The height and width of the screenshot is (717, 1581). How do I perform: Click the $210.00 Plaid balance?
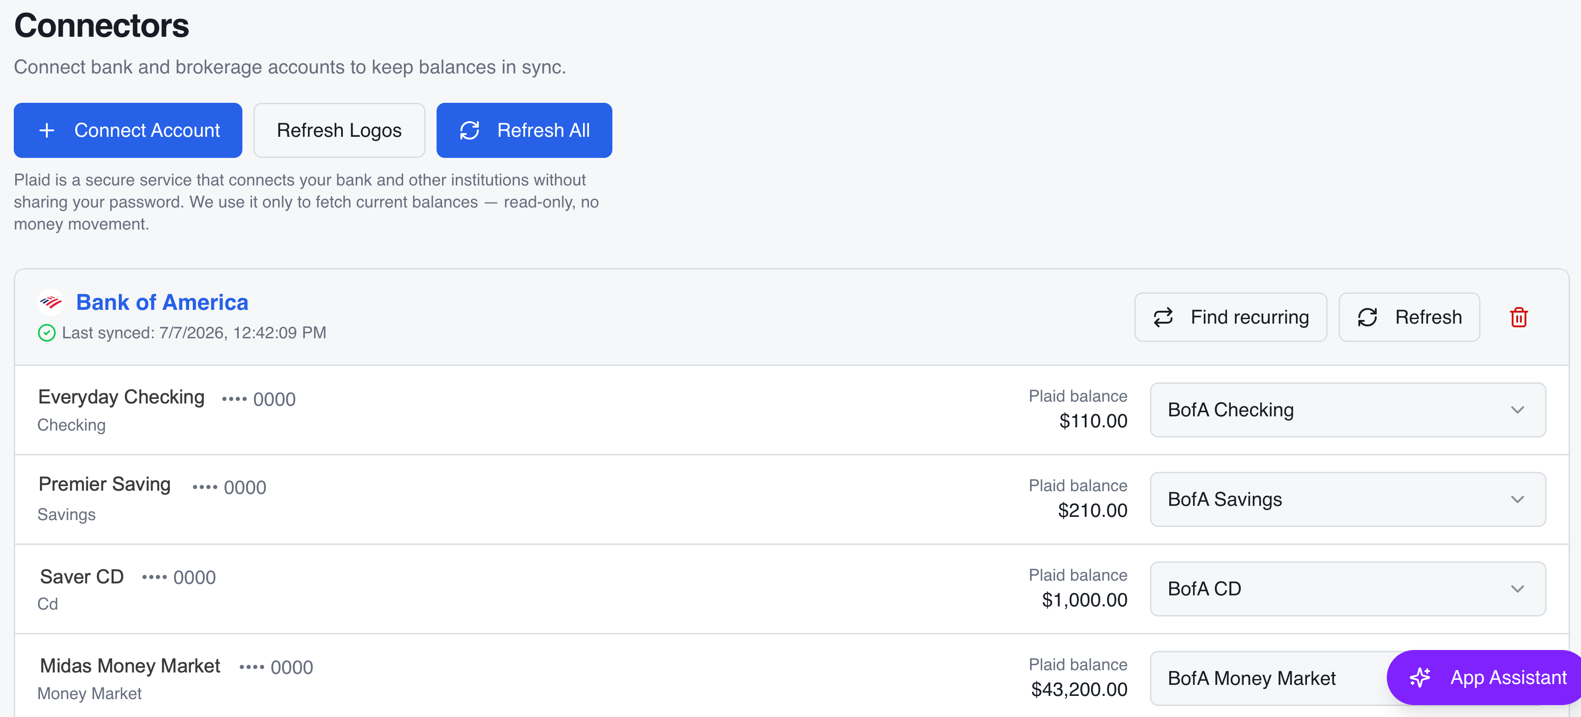tap(1093, 511)
